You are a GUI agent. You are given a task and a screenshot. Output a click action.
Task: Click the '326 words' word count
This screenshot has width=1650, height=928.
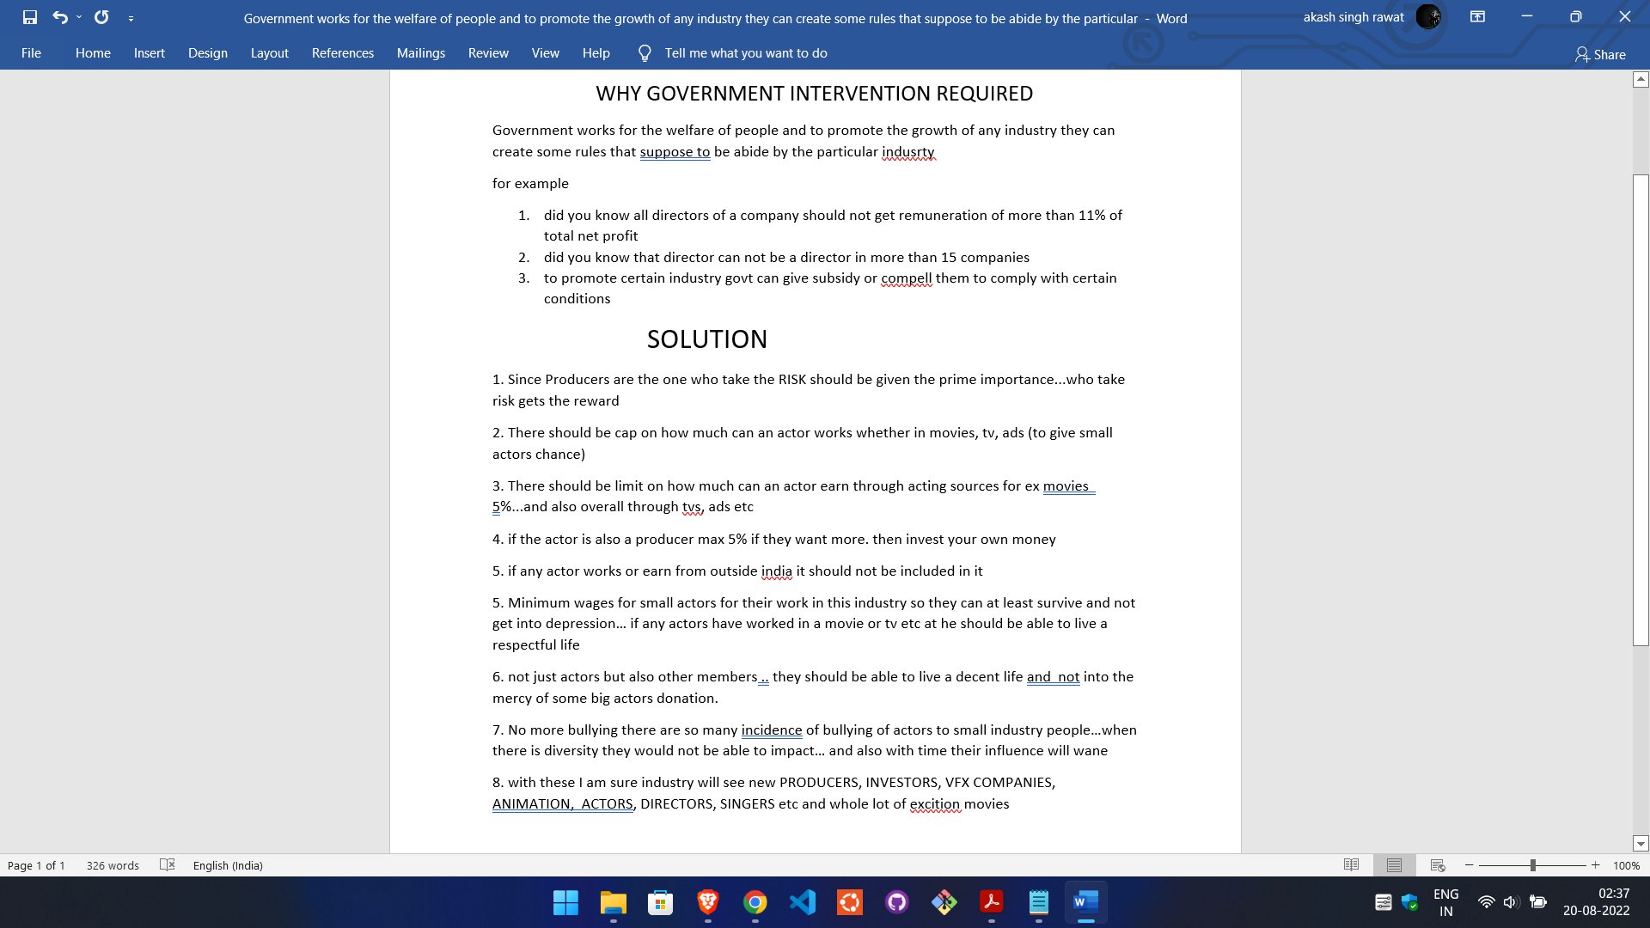[x=113, y=865]
